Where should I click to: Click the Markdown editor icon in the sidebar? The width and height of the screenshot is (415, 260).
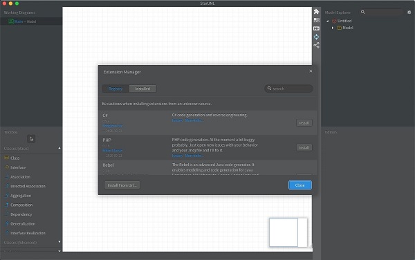[x=316, y=28]
